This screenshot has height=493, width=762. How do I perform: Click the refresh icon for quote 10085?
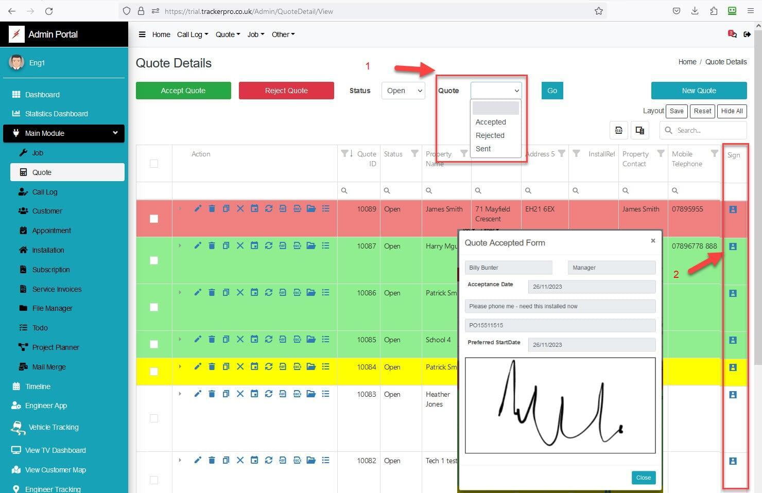point(269,339)
